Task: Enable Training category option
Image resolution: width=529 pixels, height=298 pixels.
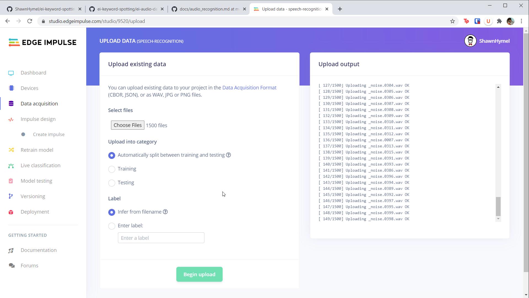Action: coord(112,169)
